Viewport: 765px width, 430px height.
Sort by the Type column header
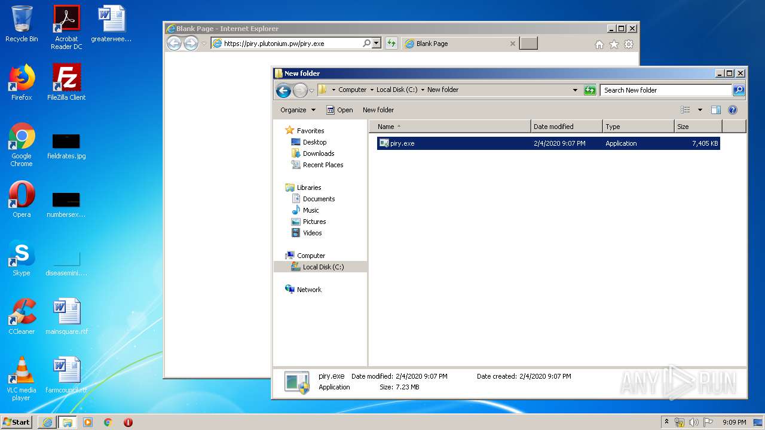click(638, 127)
